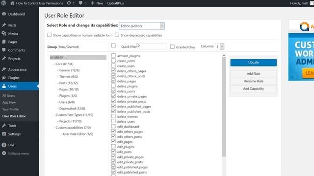314x176 pixels.
Task: Open the Howdy, matt account menu
Action: point(302,3)
